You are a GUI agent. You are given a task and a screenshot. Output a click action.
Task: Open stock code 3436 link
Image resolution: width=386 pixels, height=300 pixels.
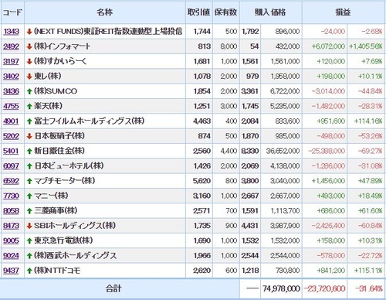coord(11,91)
